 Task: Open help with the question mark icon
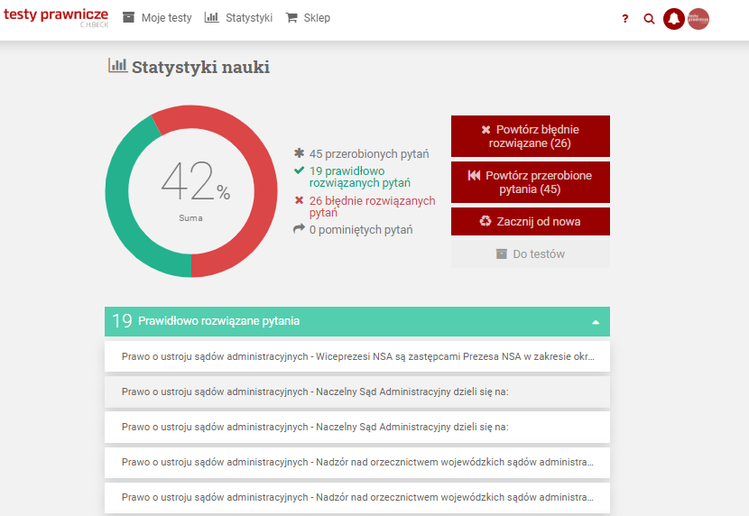(x=624, y=19)
